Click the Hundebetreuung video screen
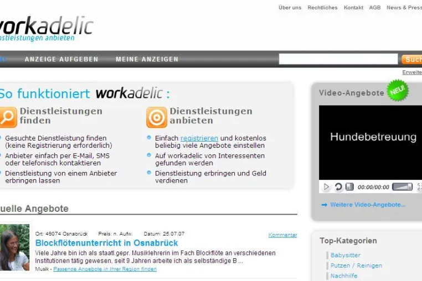 point(370,143)
